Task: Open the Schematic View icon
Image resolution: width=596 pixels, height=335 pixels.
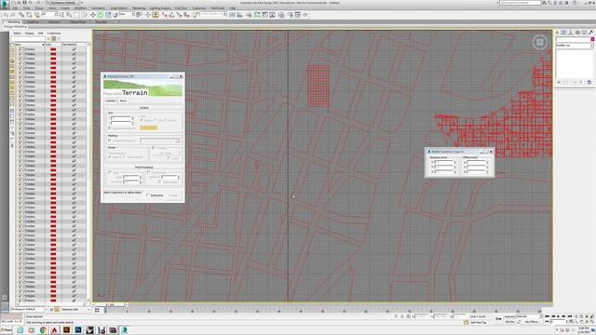Action: [272, 15]
